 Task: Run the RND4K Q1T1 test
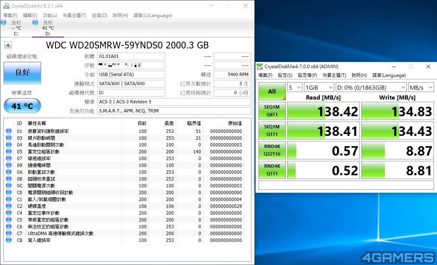point(272,170)
